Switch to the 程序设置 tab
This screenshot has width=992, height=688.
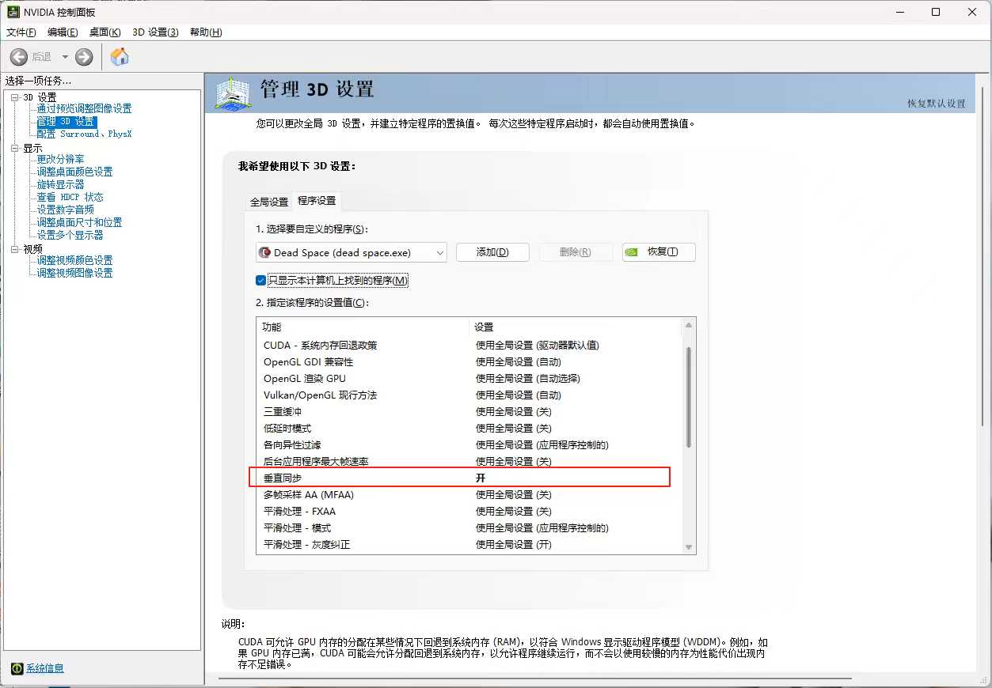[317, 201]
